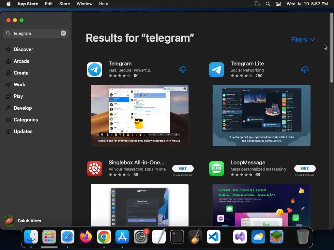Go to the Create section
The height and width of the screenshot is (250, 334).
pos(21,73)
